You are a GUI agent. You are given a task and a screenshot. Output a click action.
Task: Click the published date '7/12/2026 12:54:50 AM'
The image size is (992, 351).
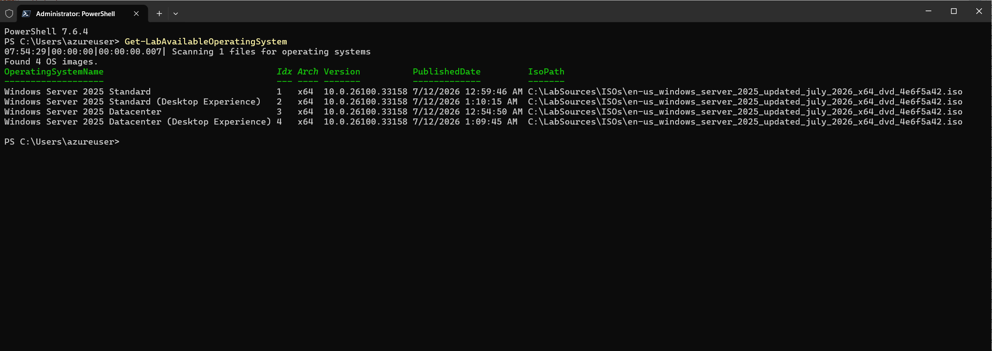coord(467,112)
